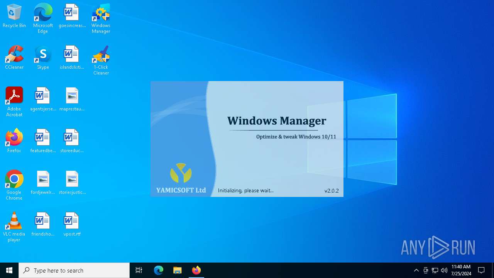Launch the CCleaner desktop shortcut

pyautogui.click(x=14, y=58)
